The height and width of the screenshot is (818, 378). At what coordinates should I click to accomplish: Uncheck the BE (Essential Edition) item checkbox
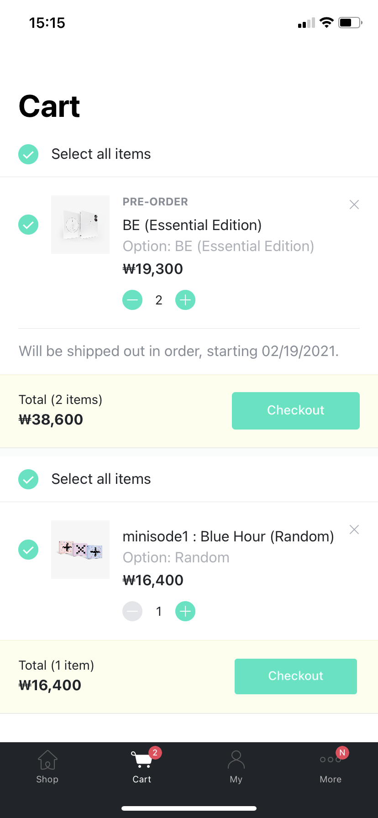pyautogui.click(x=28, y=225)
